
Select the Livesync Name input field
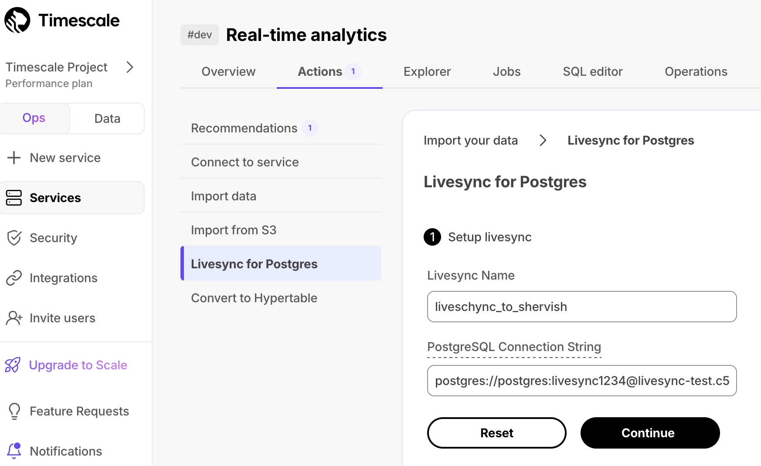pos(581,307)
